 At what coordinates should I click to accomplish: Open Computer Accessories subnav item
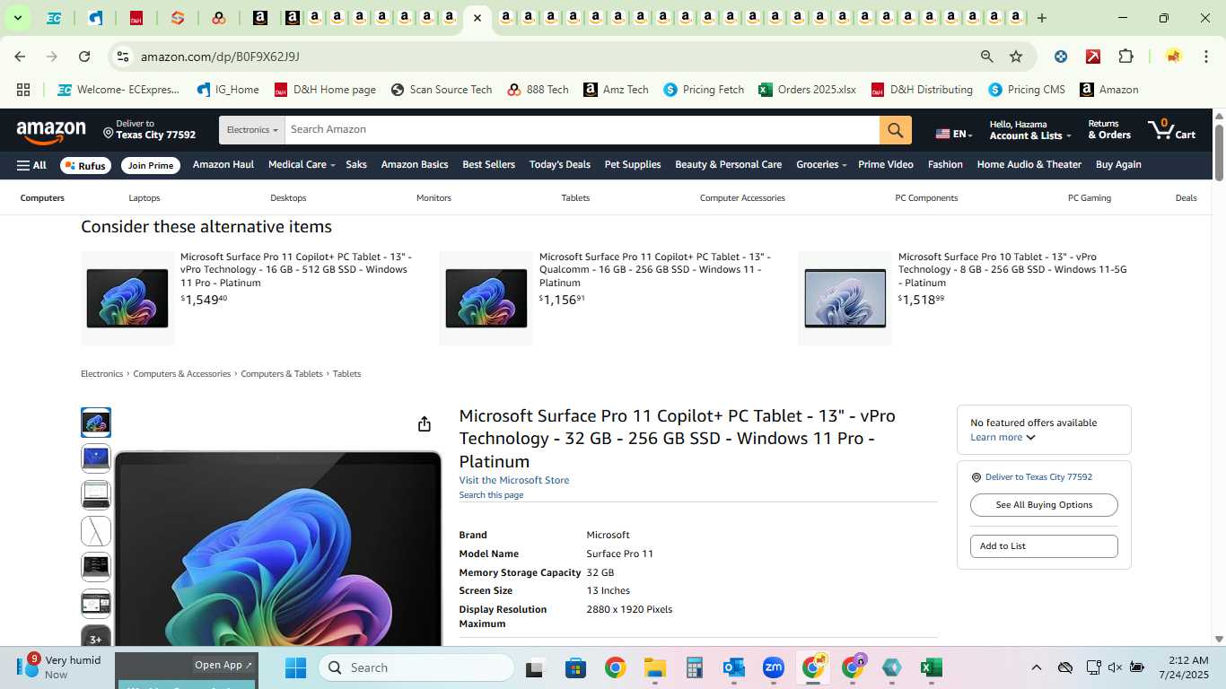[742, 198]
